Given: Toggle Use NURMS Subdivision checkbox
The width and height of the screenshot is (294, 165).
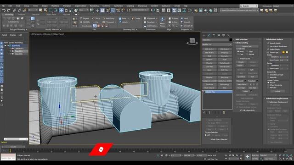Looking at the screenshot, I should (268, 46).
